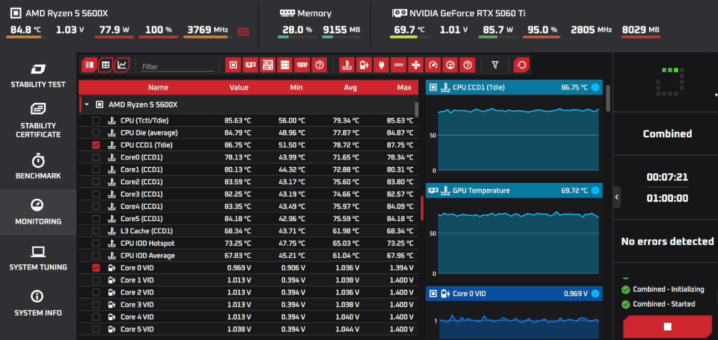Open System Tuning section
This screenshot has height=340, width=718.
click(x=38, y=258)
